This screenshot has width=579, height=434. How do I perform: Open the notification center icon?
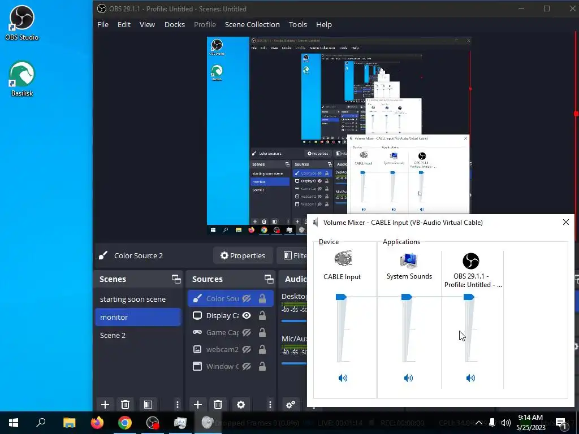point(561,423)
